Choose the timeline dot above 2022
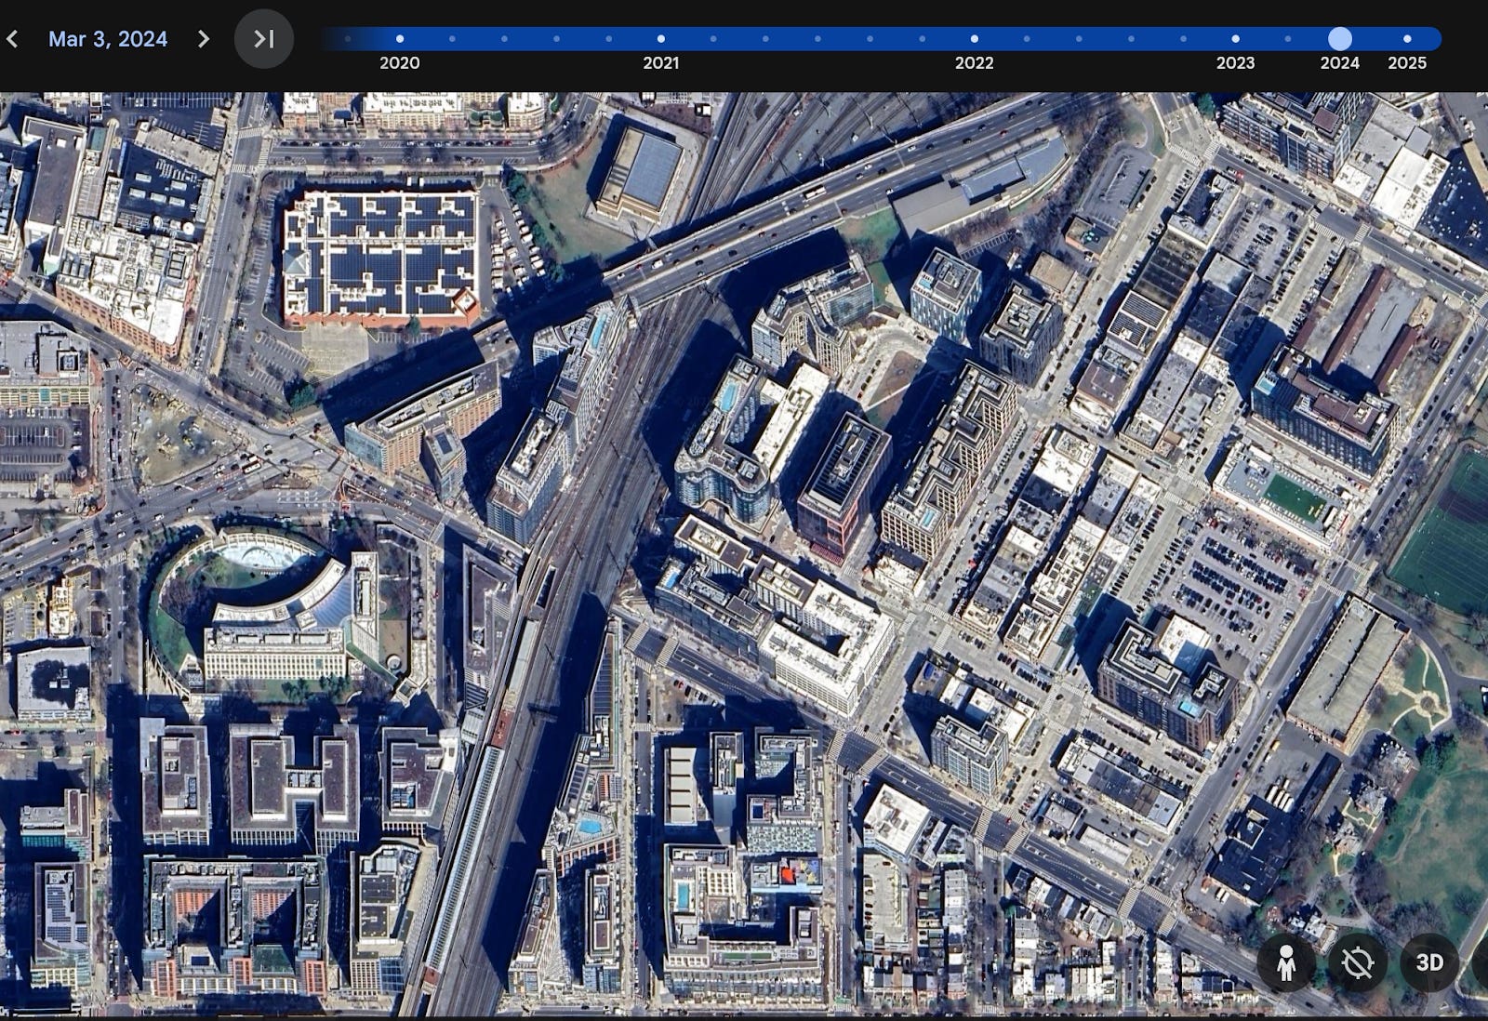 coord(975,39)
